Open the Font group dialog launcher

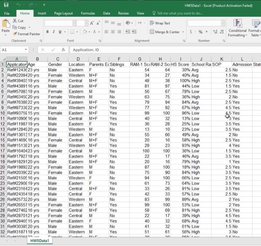tap(100, 41)
